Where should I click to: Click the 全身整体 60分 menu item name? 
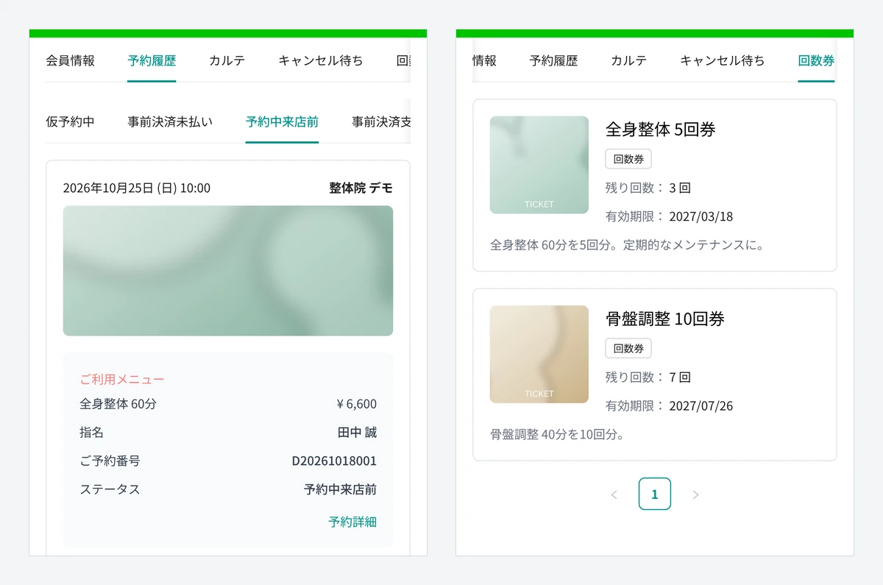tap(118, 404)
